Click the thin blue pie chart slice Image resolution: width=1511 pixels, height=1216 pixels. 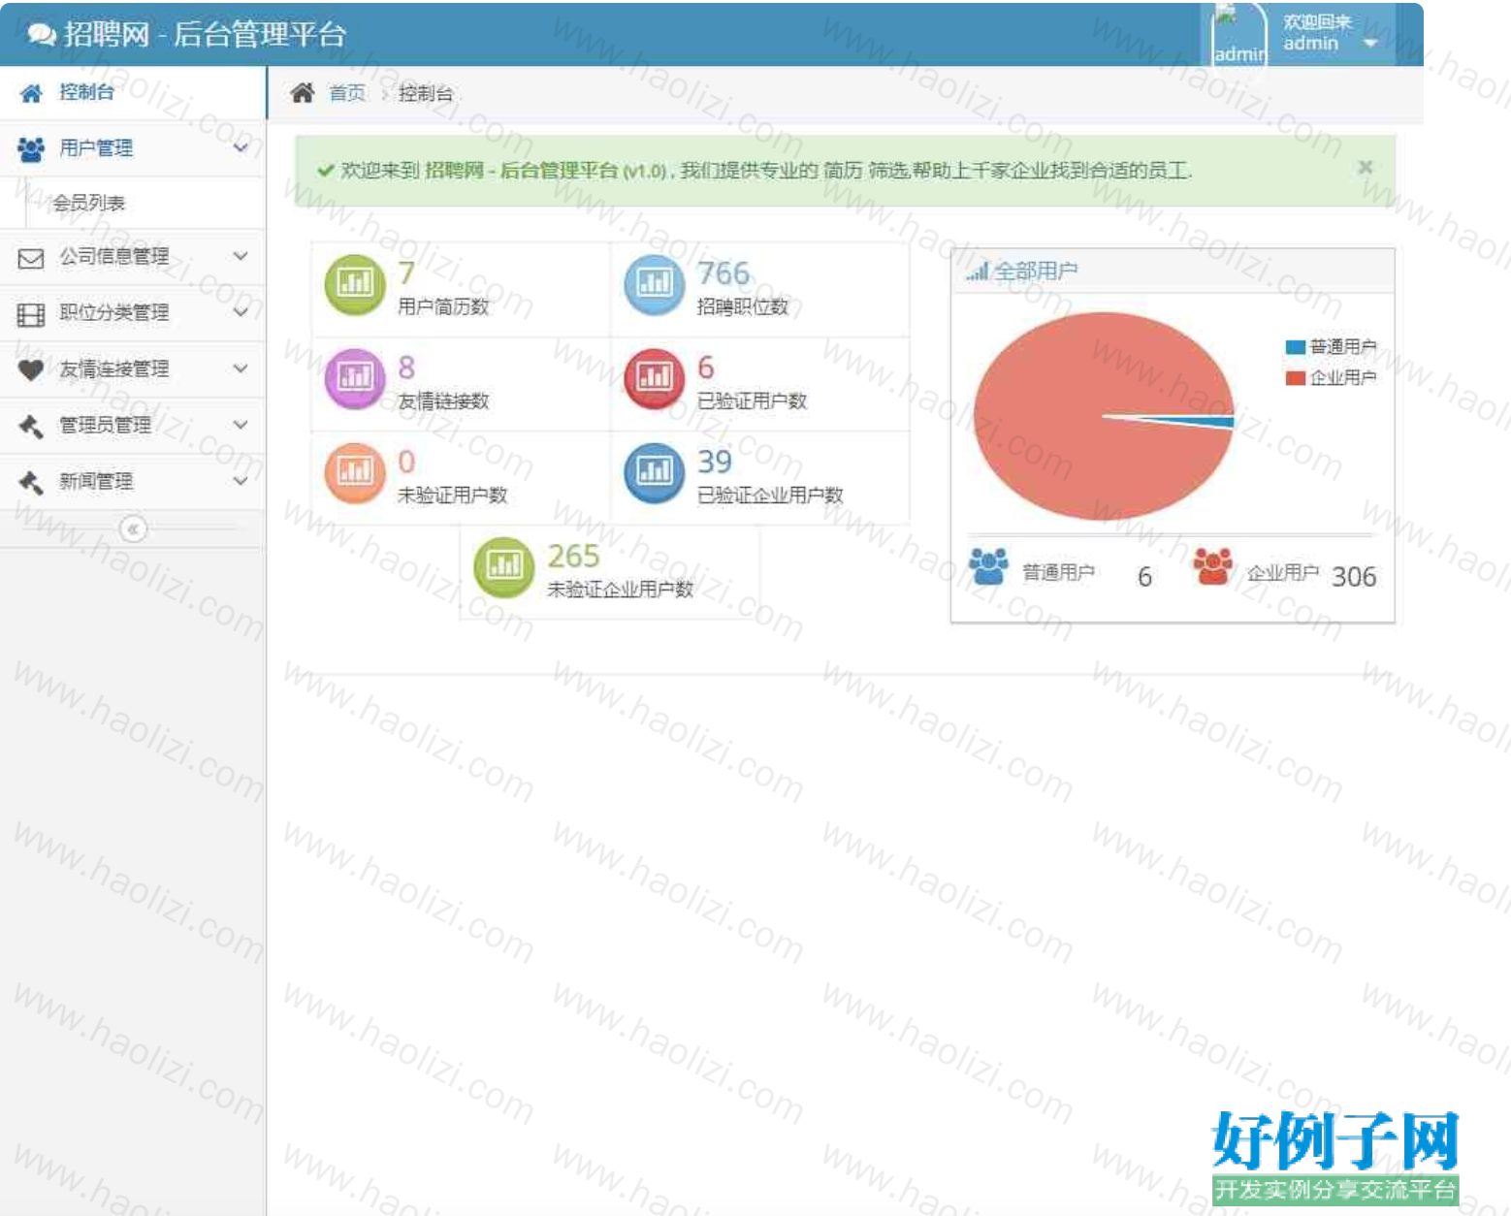[1203, 421]
